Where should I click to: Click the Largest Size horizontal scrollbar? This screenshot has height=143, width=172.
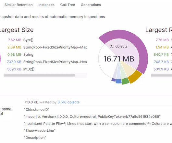click(x=39, y=75)
